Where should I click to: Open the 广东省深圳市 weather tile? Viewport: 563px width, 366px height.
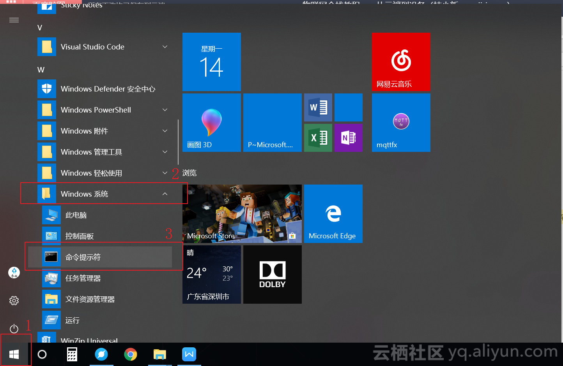tap(211, 274)
